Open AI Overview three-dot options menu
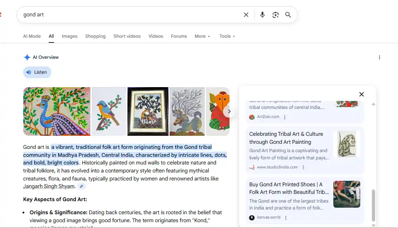398x228 pixels. coord(379,57)
